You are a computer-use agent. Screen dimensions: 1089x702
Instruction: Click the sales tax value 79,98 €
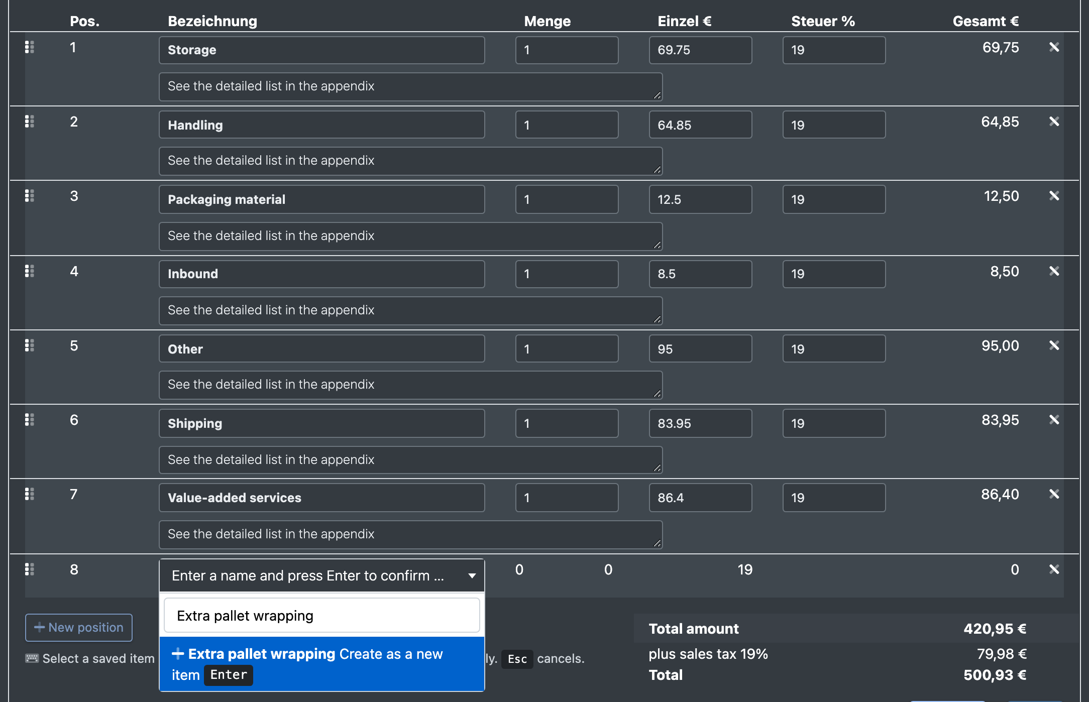(x=1002, y=654)
